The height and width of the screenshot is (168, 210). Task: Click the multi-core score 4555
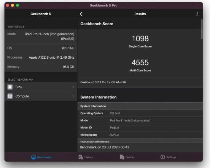[x=140, y=63]
